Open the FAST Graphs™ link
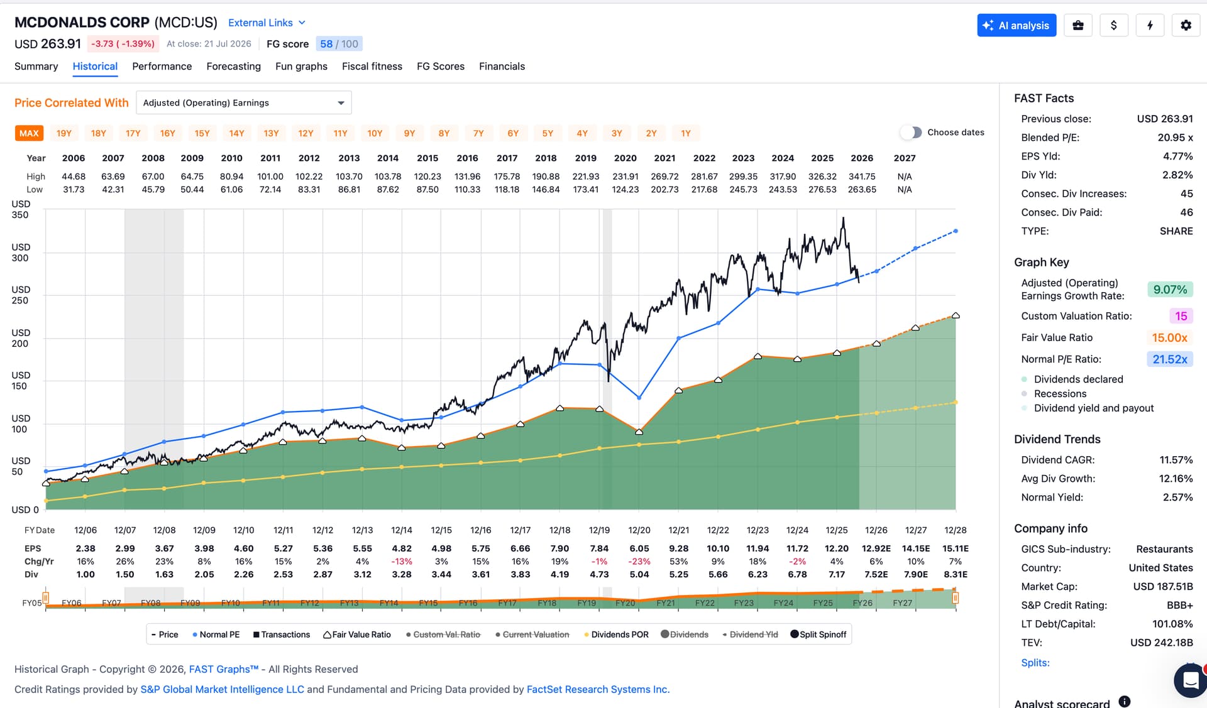The width and height of the screenshot is (1207, 708). 224,670
